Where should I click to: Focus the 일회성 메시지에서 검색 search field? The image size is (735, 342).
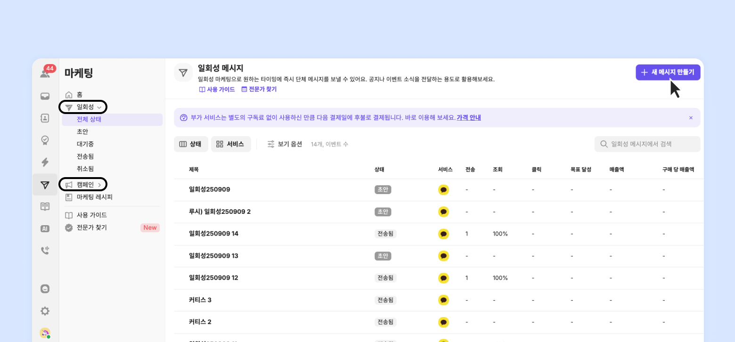(647, 144)
